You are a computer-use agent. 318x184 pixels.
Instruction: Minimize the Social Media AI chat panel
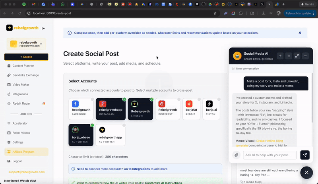tap(305, 56)
